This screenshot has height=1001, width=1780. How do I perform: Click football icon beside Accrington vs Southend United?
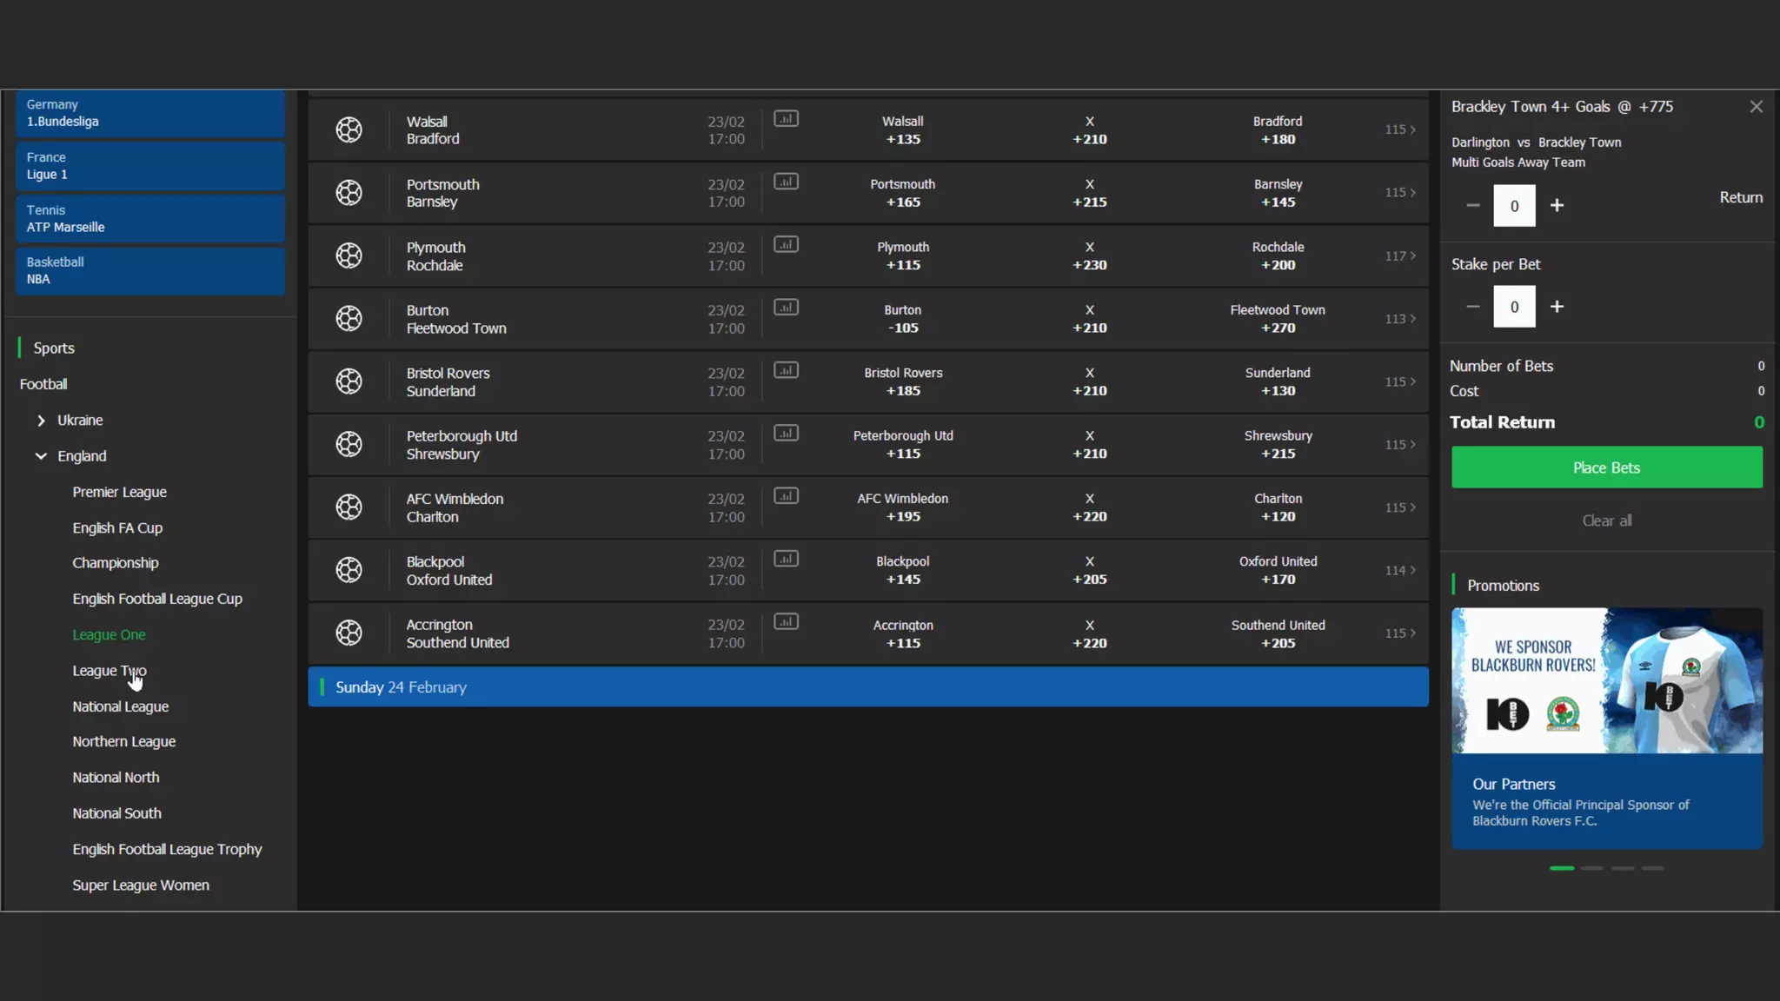coord(349,633)
